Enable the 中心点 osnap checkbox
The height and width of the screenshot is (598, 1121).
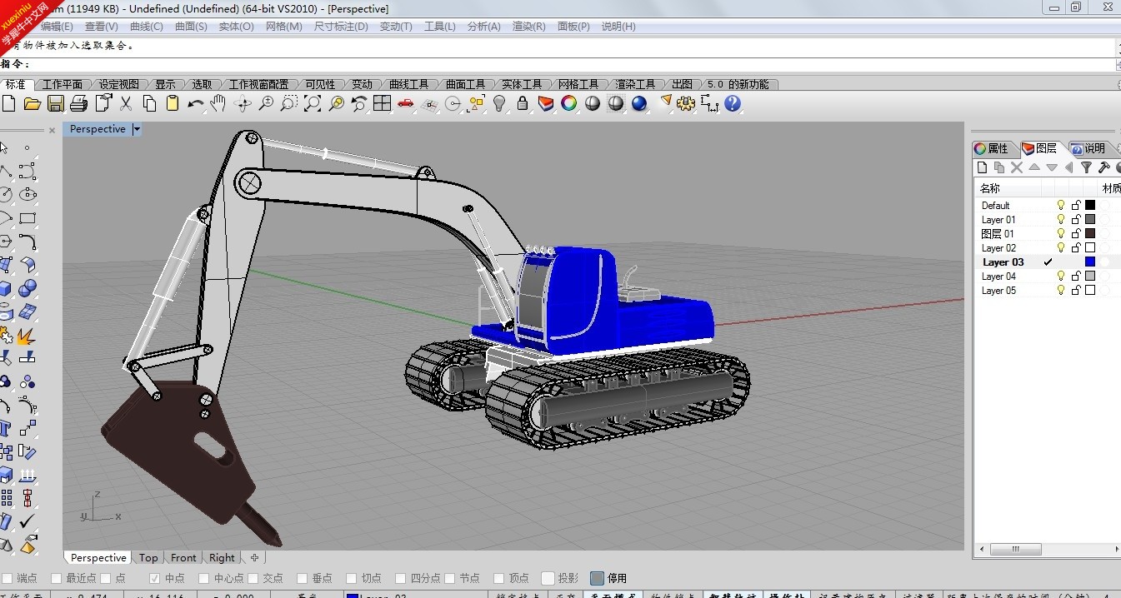coord(204,578)
